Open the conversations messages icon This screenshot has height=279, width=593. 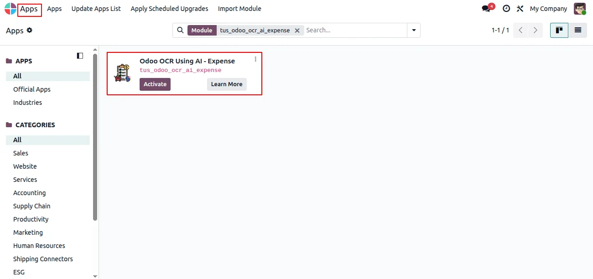tap(487, 9)
